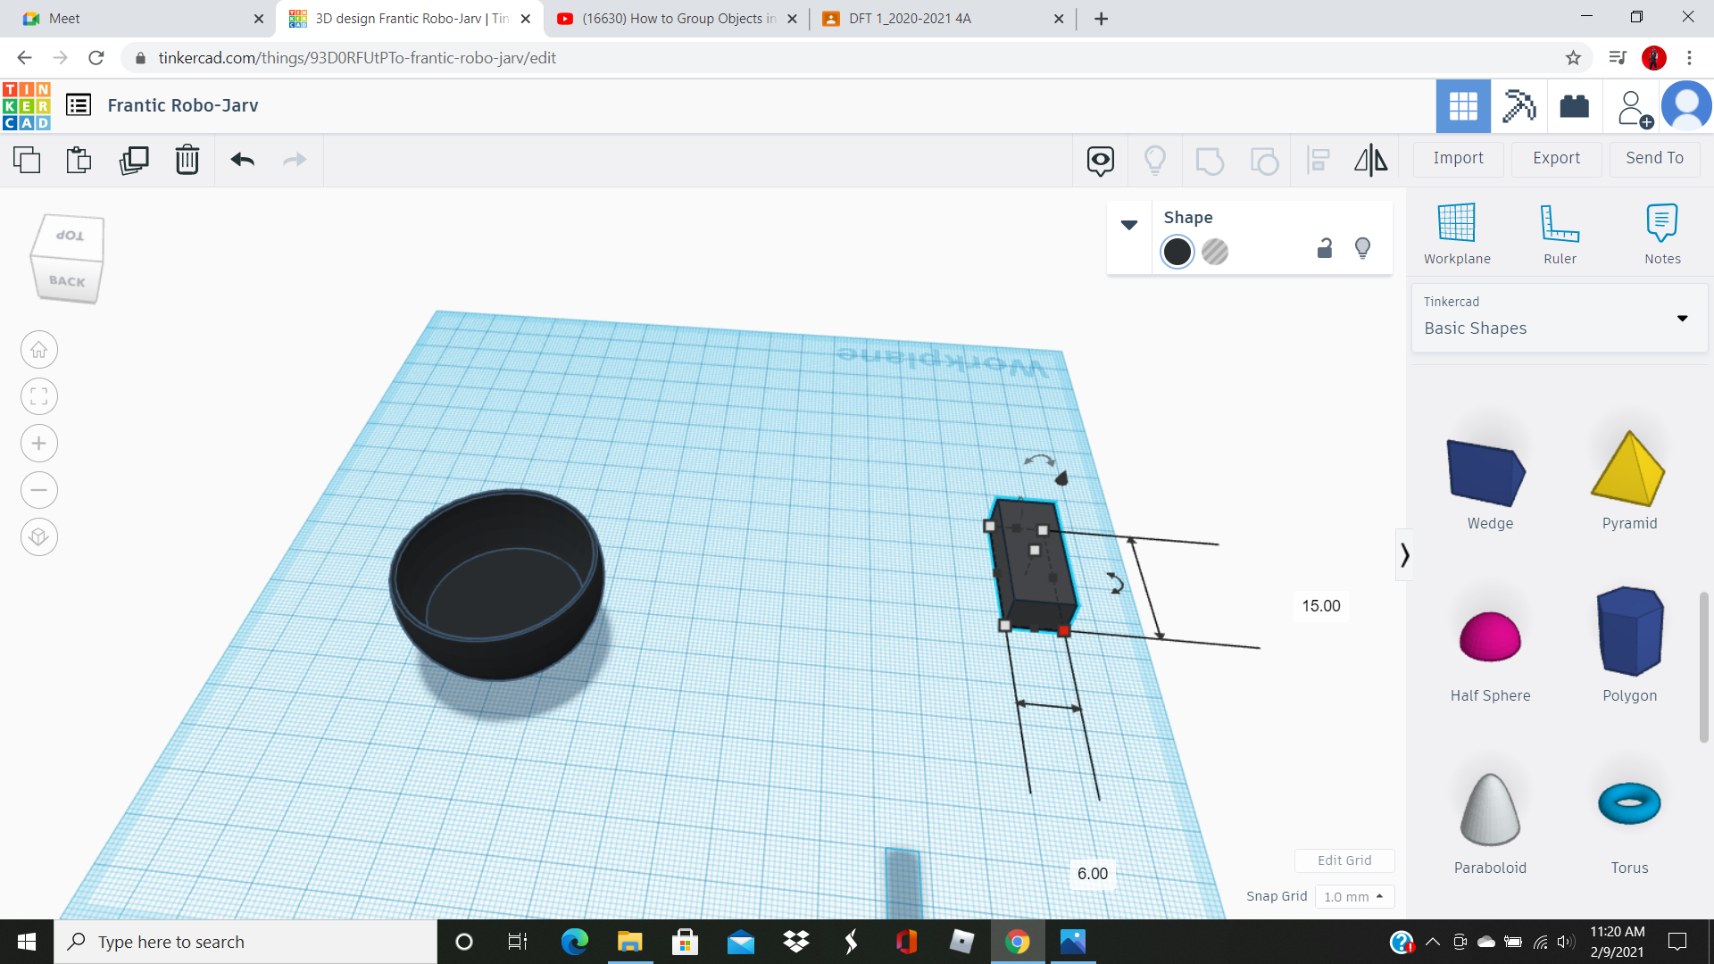Click the Edit Grid button

tap(1344, 860)
